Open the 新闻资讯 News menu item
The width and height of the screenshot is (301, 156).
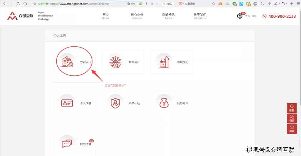[x=168, y=16]
